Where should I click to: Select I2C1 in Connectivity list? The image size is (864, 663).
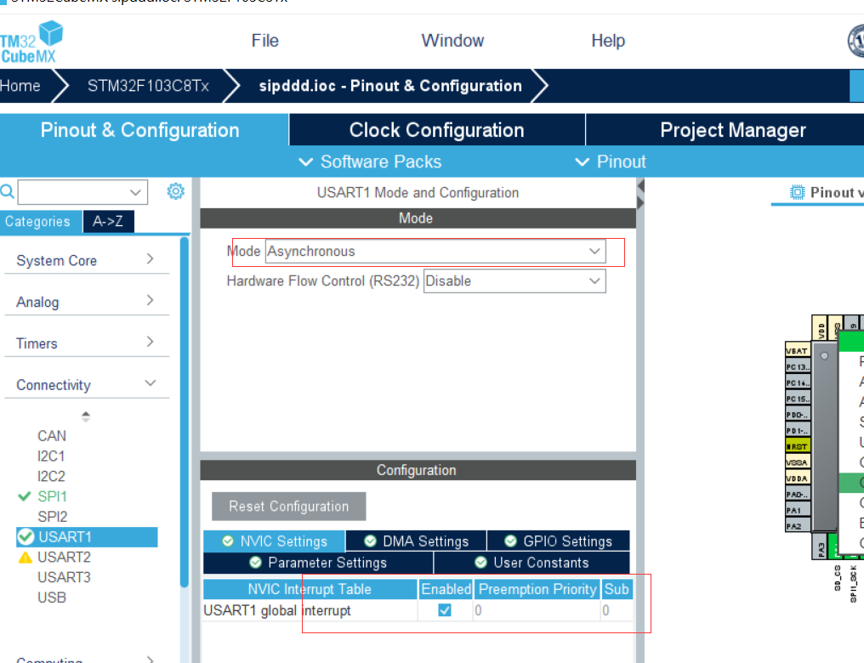point(51,456)
